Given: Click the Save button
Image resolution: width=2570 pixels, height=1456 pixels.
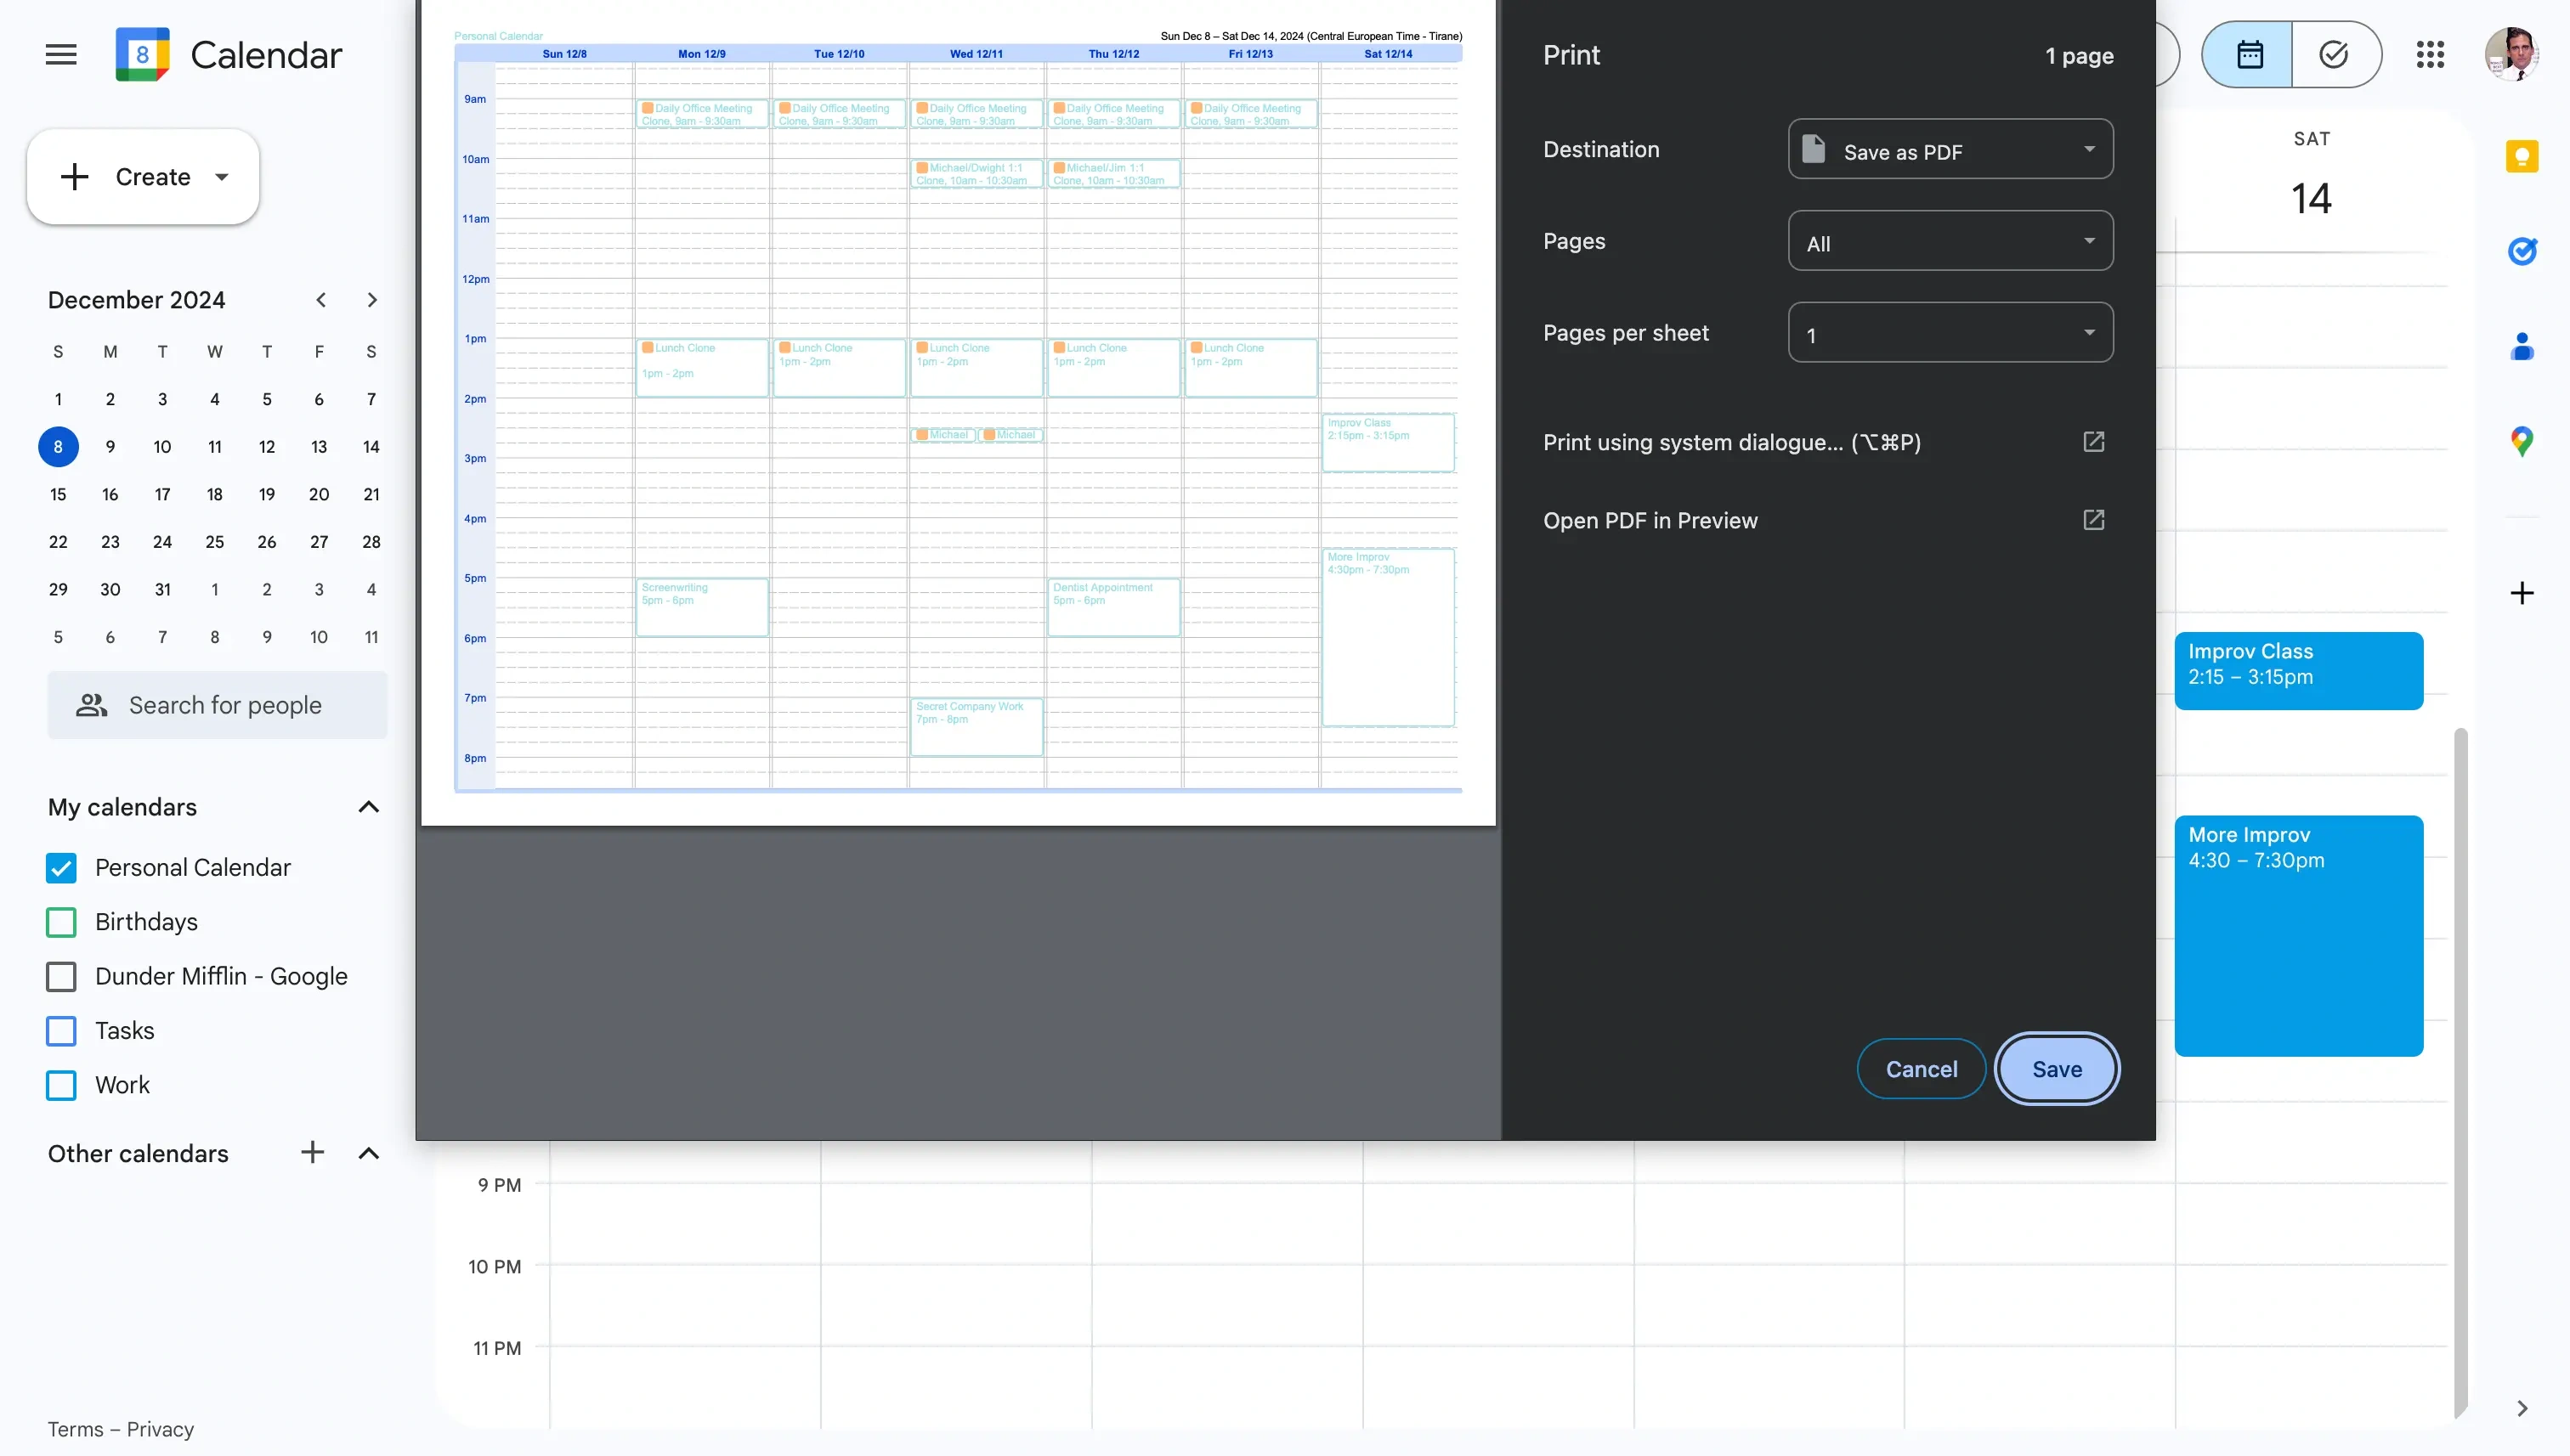Looking at the screenshot, I should click(2056, 1069).
